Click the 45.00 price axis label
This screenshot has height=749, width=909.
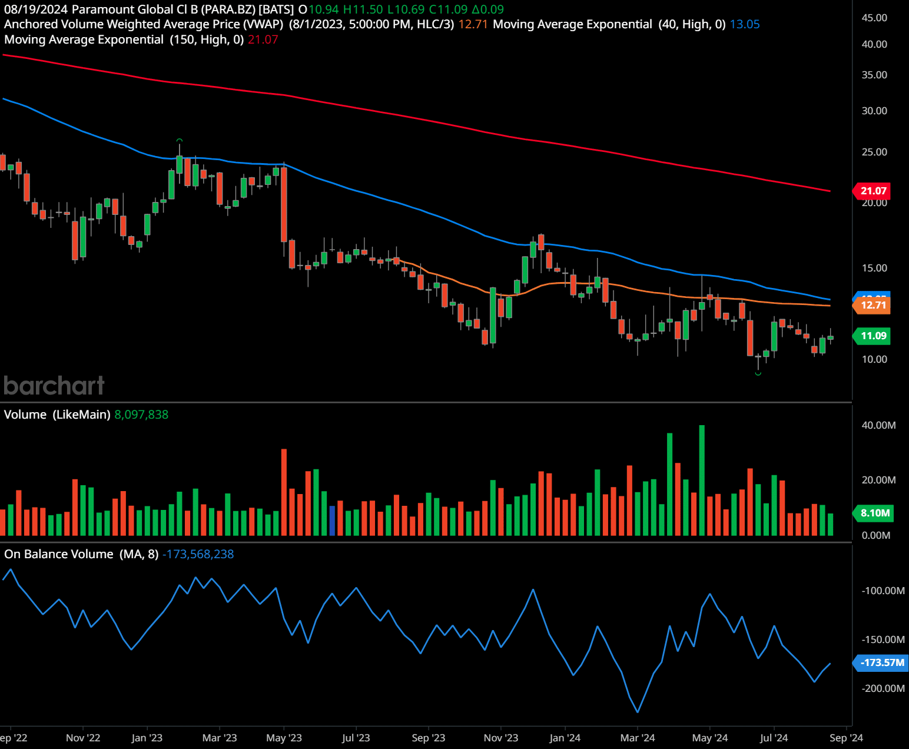[x=874, y=18]
